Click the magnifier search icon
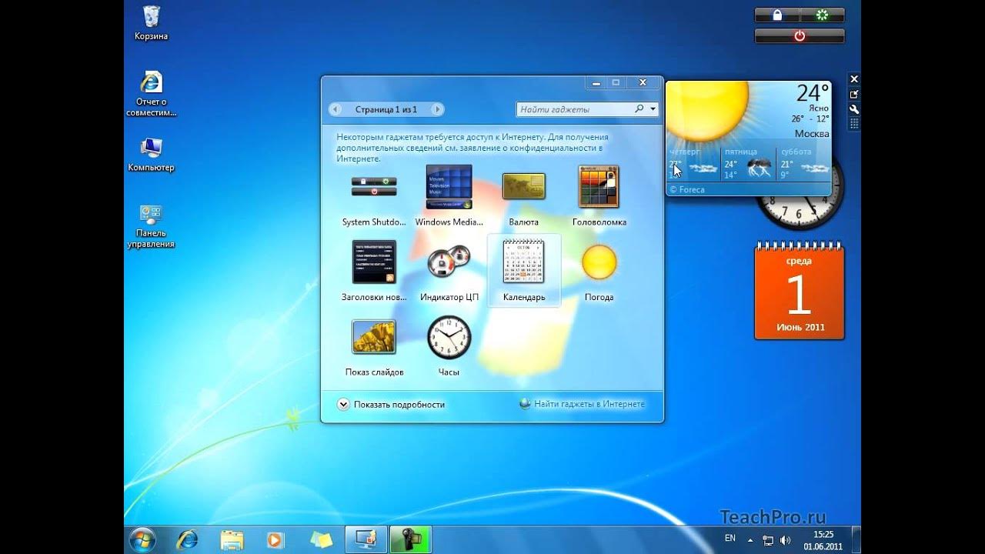The image size is (985, 554). click(x=639, y=109)
